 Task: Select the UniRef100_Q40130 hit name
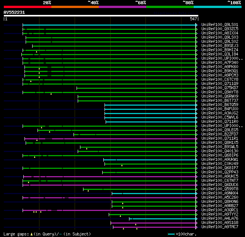(220, 151)
